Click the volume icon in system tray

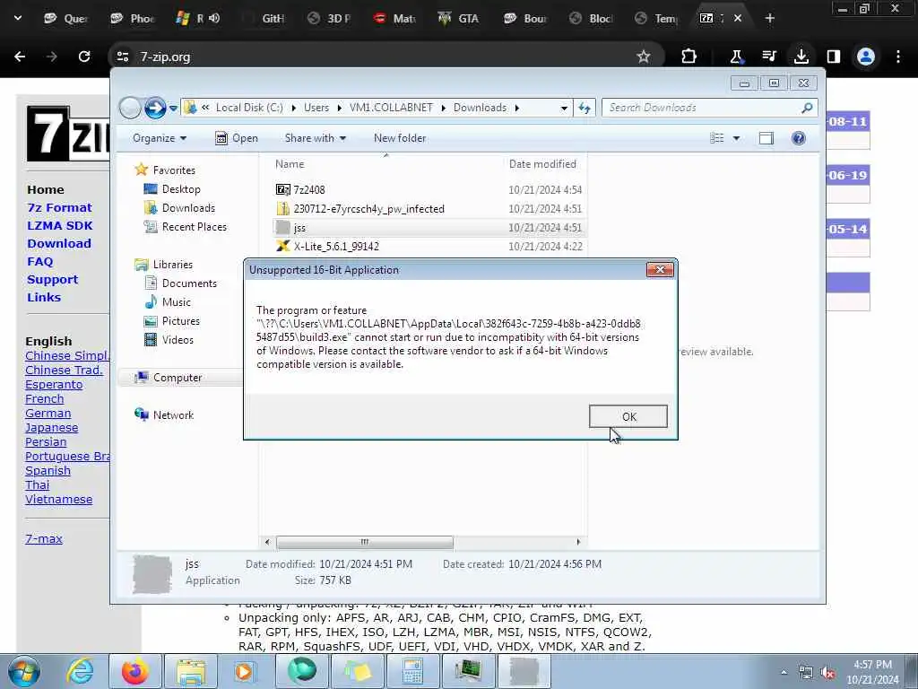point(827,673)
